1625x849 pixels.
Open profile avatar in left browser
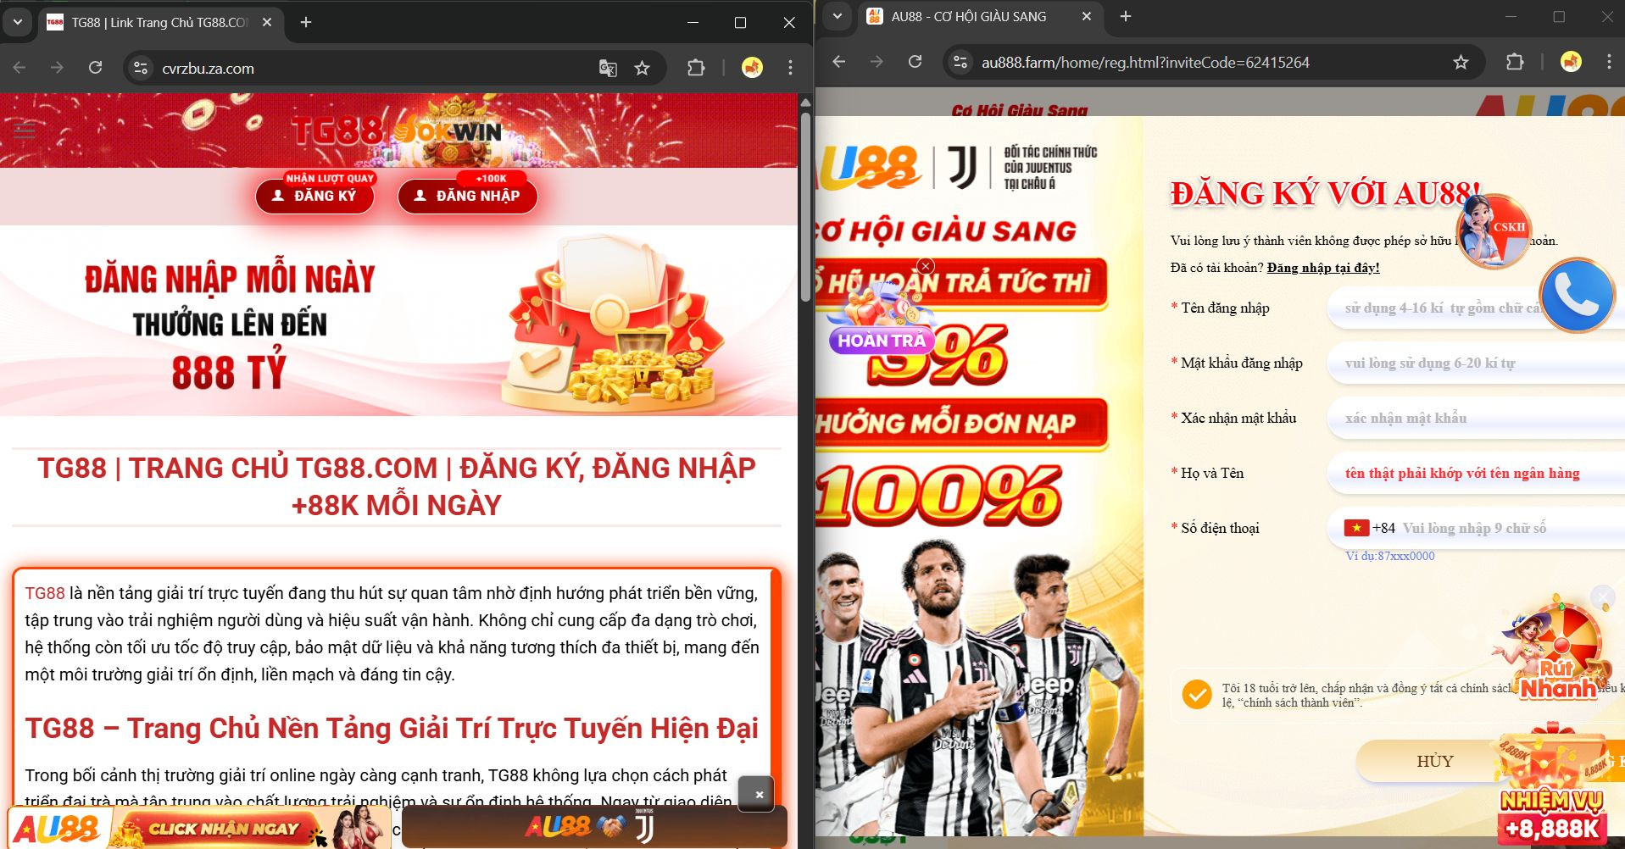(752, 68)
